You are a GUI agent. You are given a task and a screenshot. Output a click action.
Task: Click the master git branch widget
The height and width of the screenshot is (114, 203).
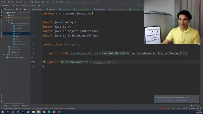[x=192, y=109]
